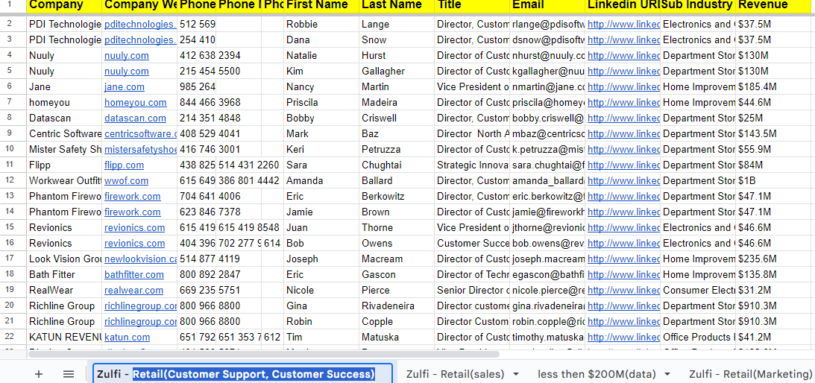Click last name cell 'Gascon'
This screenshot has height=383, width=815.
point(397,274)
